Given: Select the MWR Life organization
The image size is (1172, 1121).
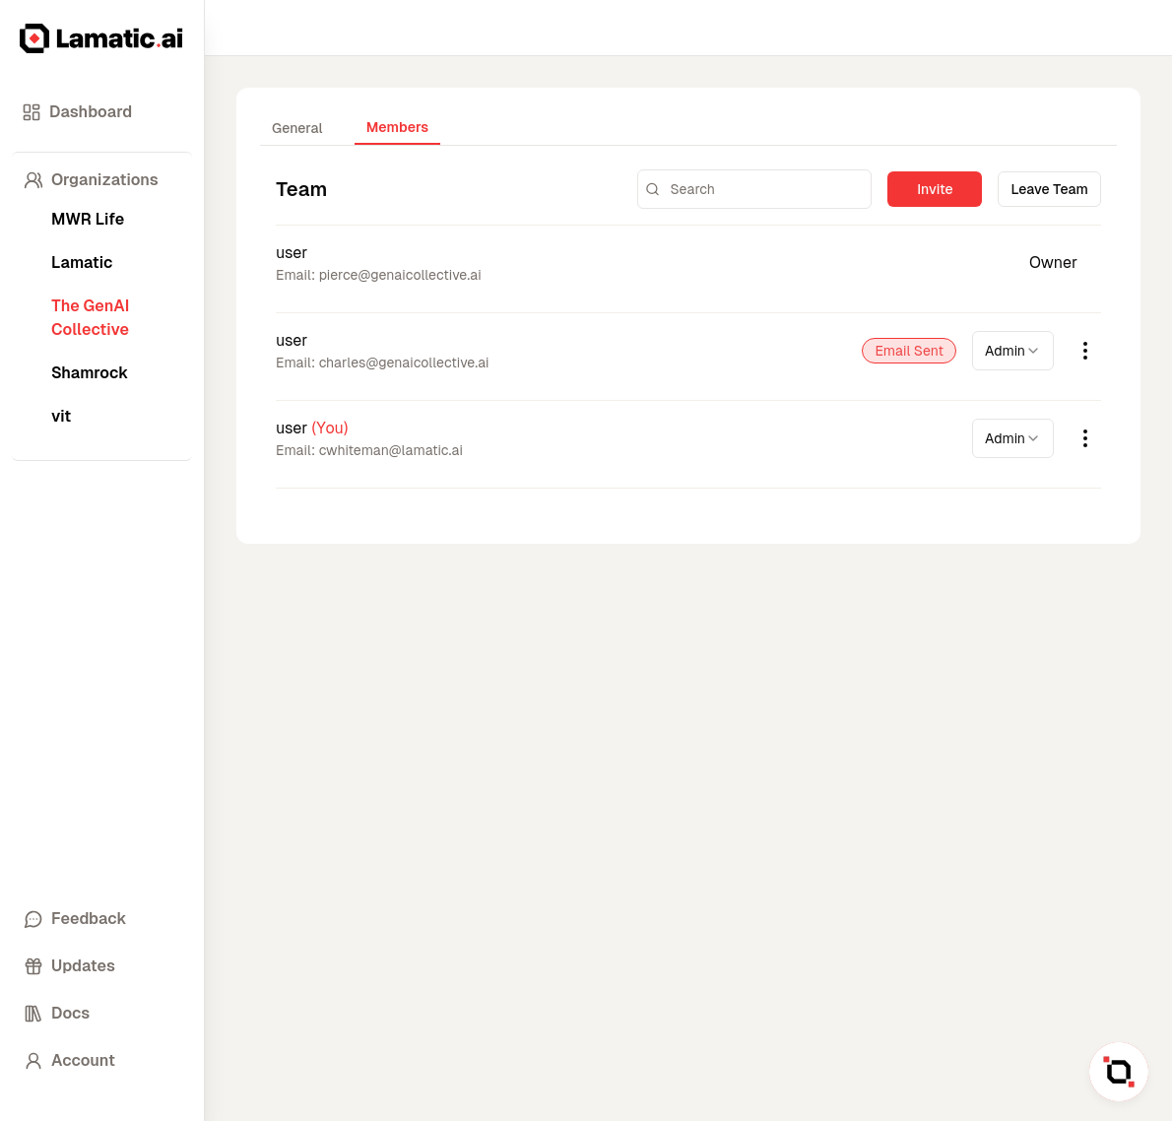Looking at the screenshot, I should [x=88, y=219].
